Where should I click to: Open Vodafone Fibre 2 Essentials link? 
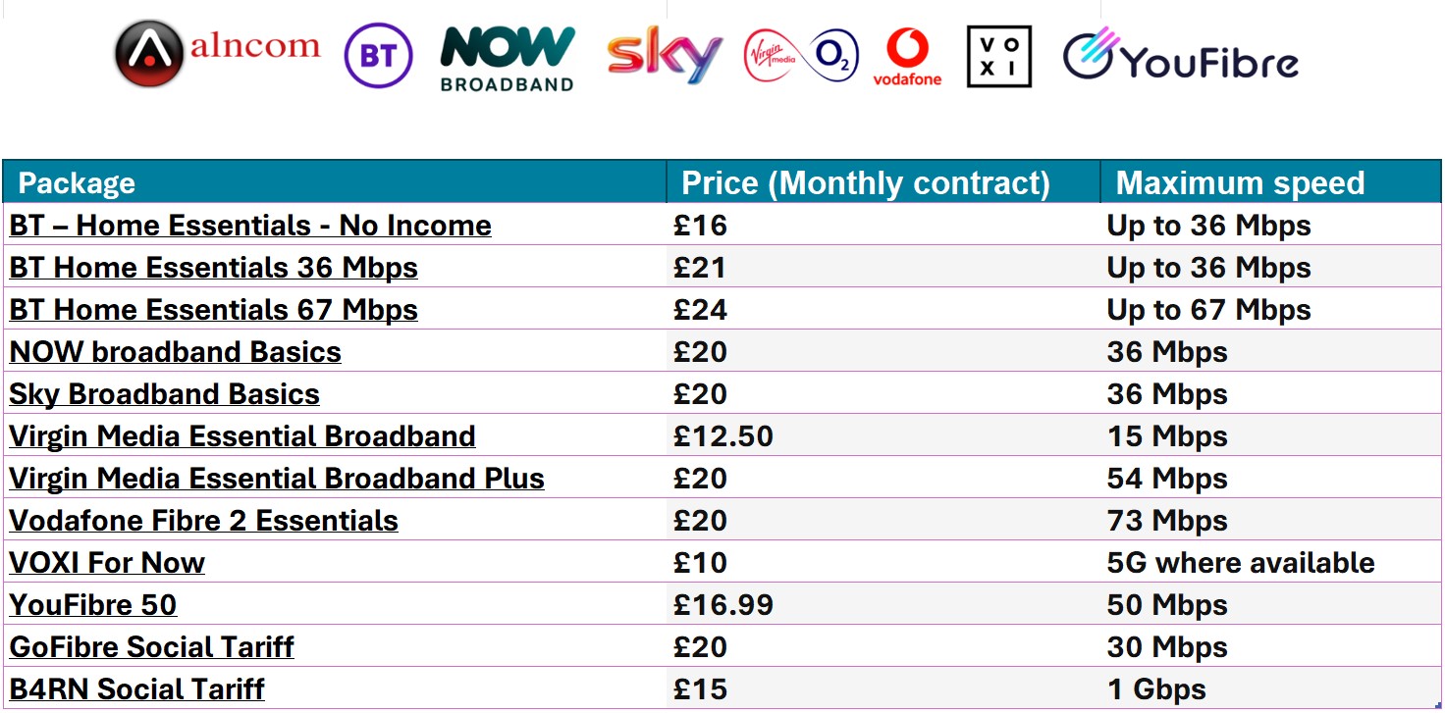tap(203, 521)
